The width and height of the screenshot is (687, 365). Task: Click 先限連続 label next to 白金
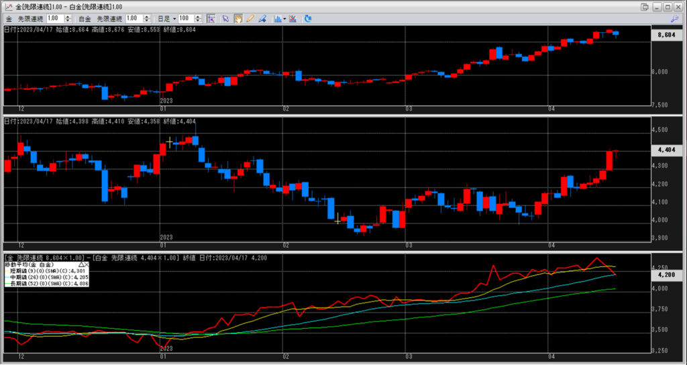pos(109,19)
